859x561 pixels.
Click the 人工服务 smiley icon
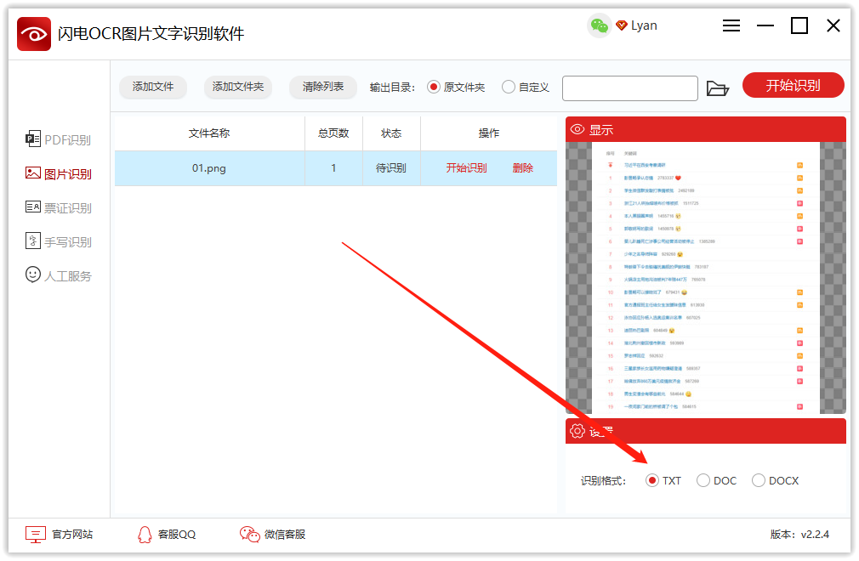tap(33, 275)
